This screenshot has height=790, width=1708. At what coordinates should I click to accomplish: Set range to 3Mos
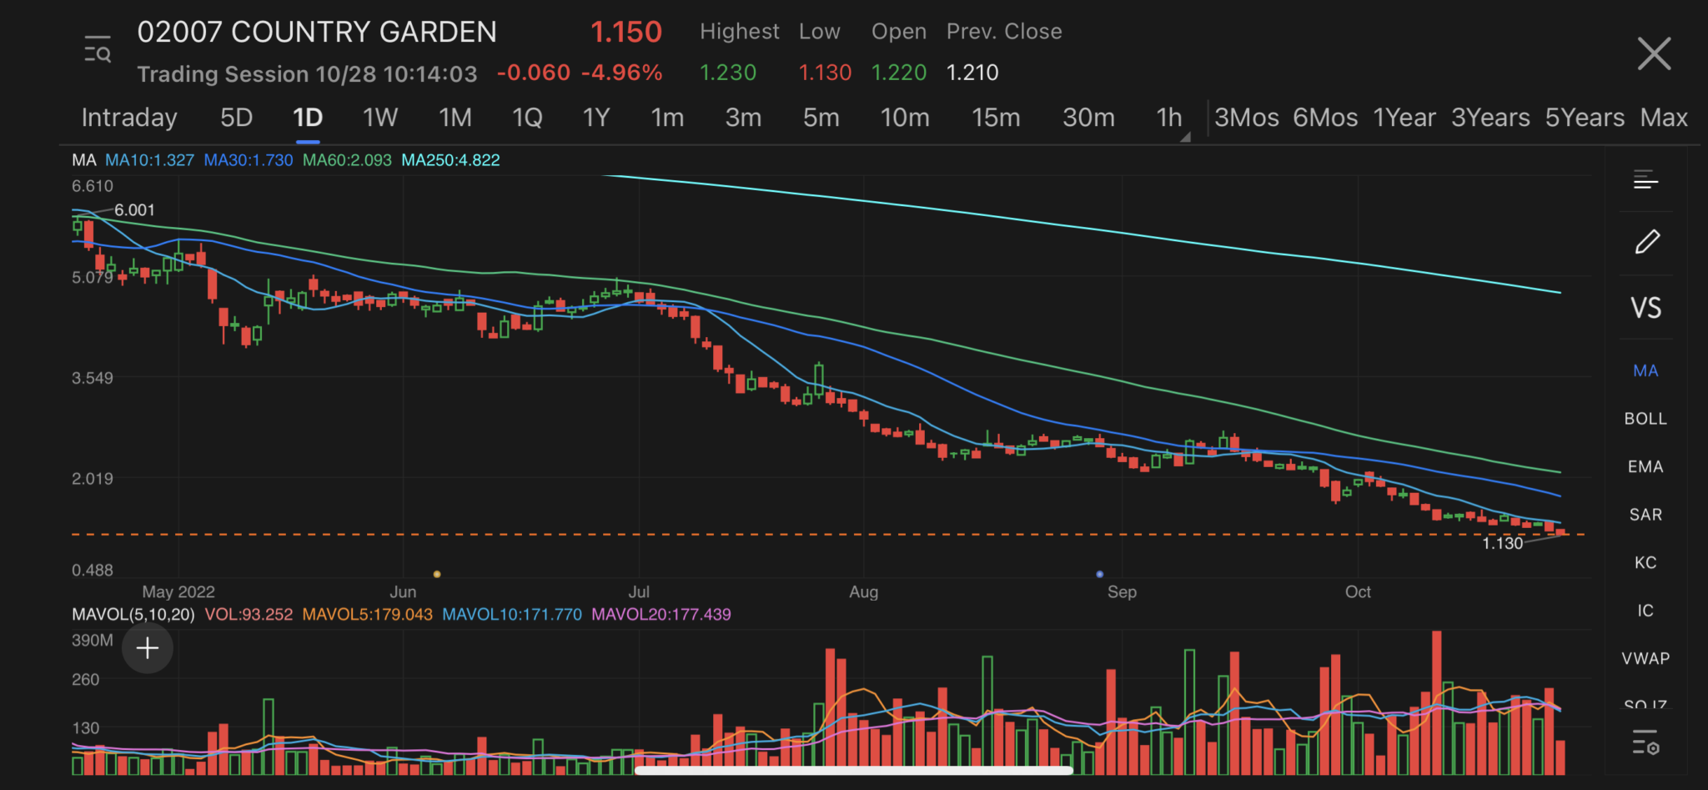tap(1247, 118)
